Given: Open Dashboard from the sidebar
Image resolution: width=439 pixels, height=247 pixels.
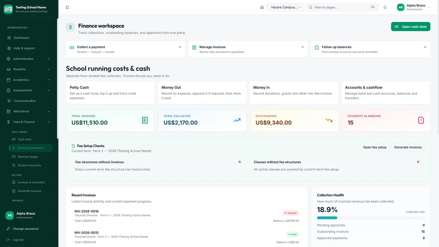Looking at the screenshot, I should (x=29, y=38).
